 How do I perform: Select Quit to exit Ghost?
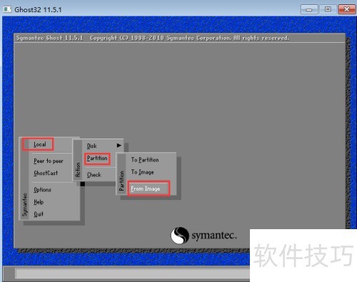click(39, 214)
